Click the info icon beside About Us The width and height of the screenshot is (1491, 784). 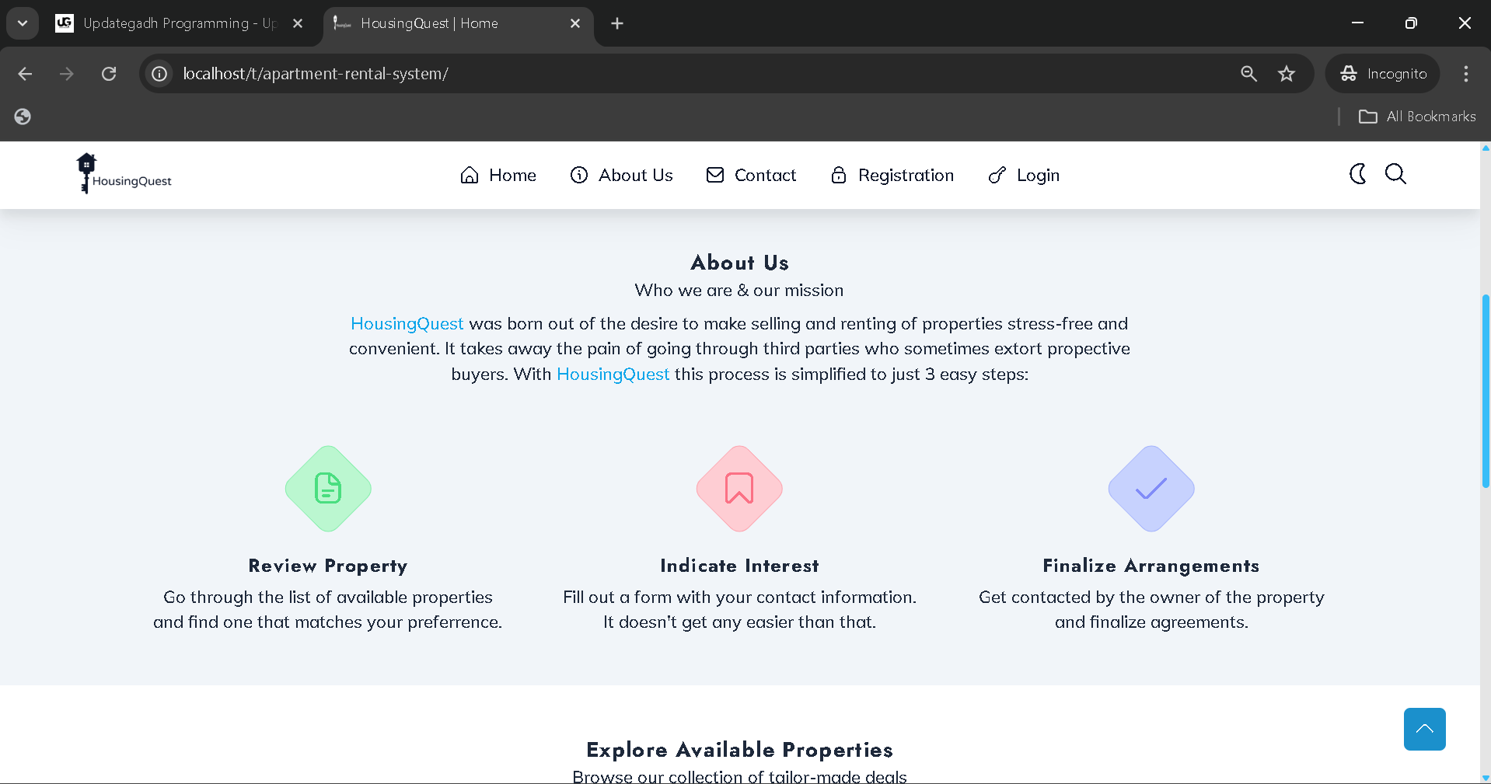tap(578, 175)
